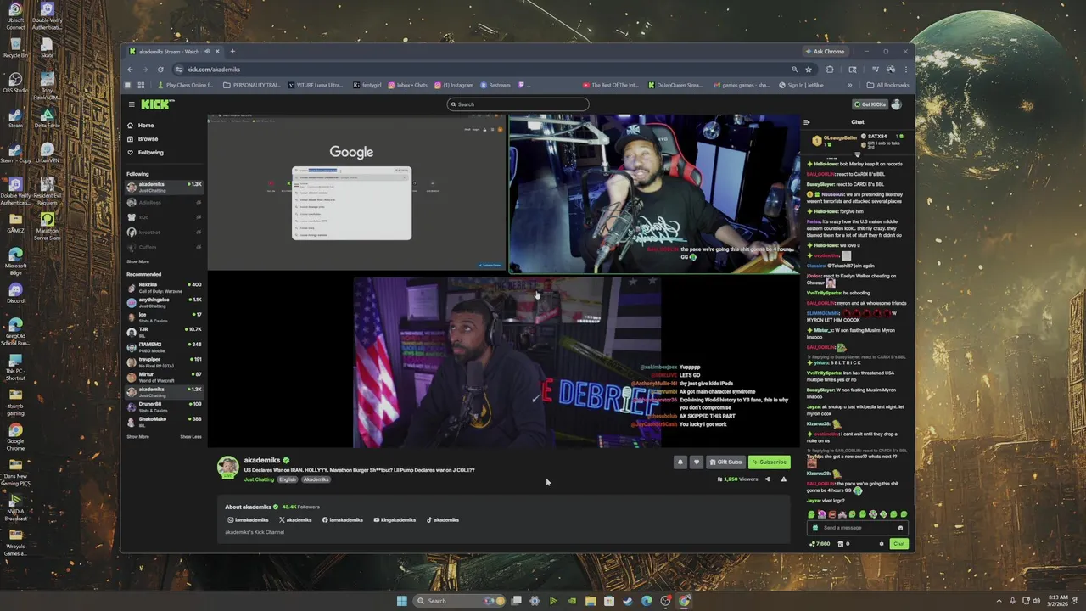The image size is (1086, 611).
Task: Click the live stream video player
Action: [x=504, y=281]
